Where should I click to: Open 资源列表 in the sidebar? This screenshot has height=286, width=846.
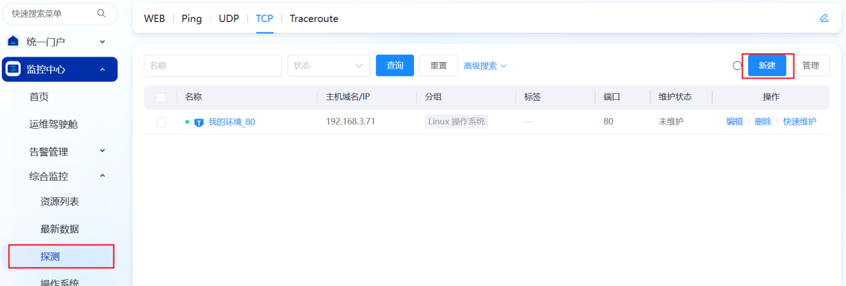tap(59, 201)
